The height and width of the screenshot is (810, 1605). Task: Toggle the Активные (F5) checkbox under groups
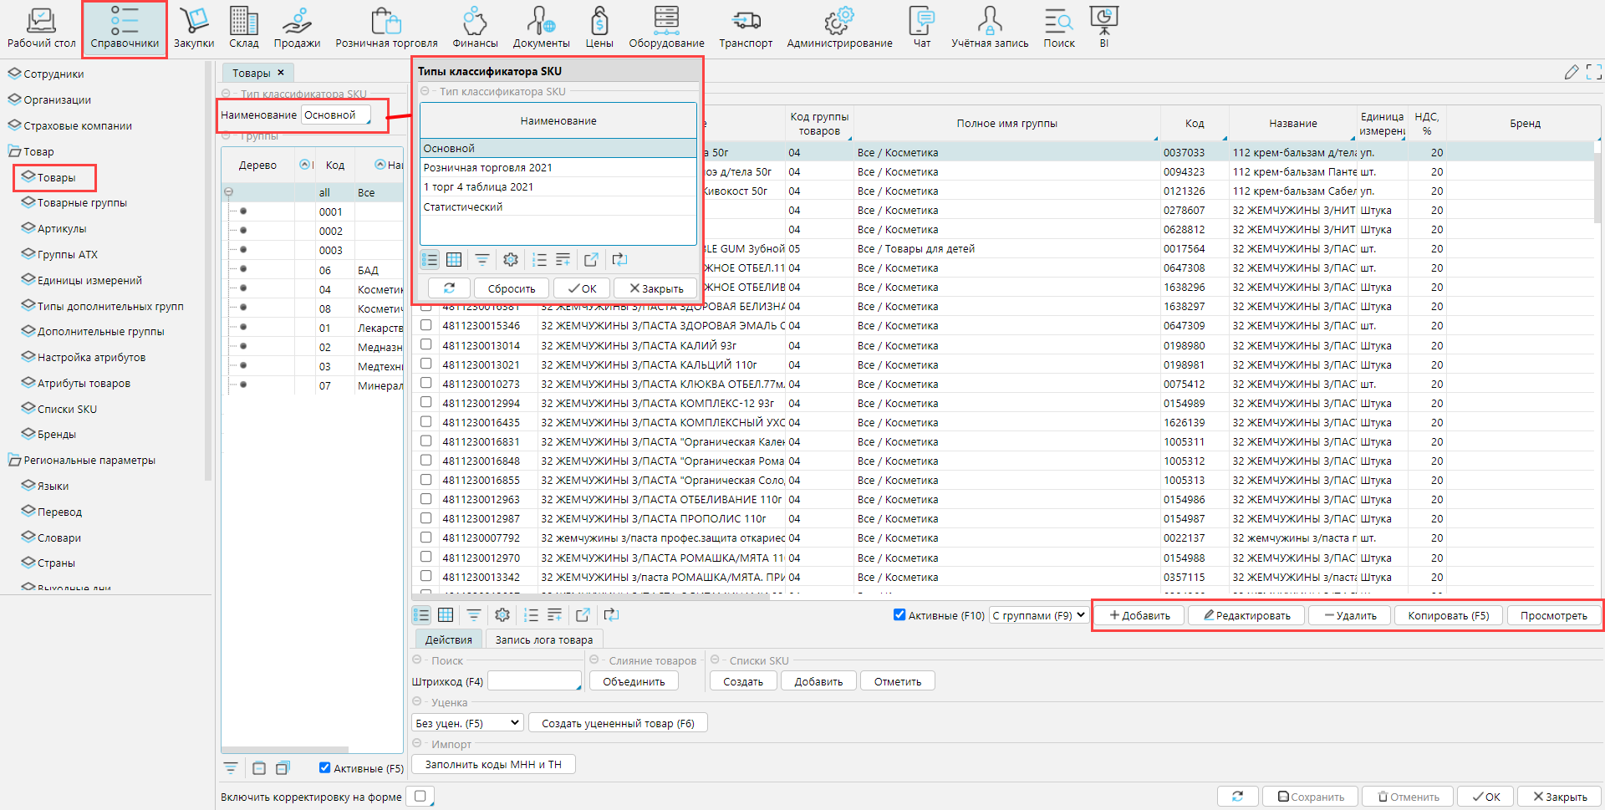325,767
